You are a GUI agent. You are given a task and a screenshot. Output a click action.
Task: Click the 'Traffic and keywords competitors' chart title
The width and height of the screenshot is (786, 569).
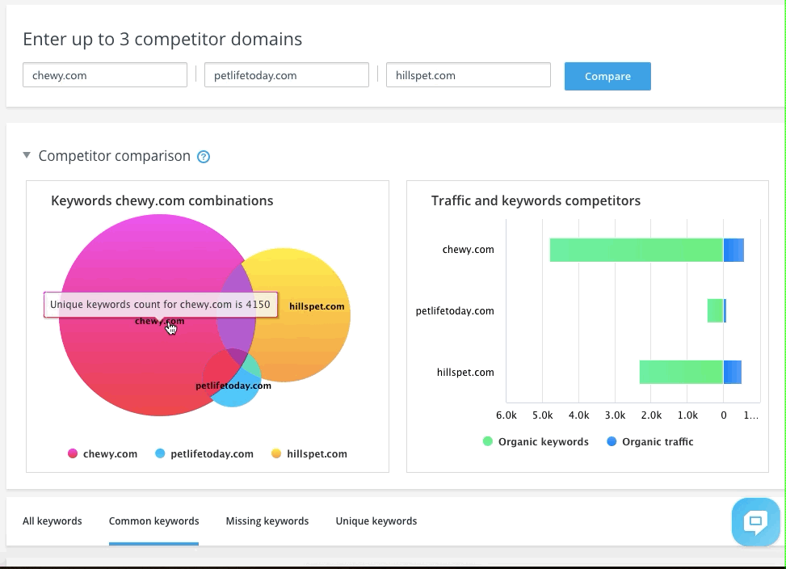pyautogui.click(x=536, y=200)
